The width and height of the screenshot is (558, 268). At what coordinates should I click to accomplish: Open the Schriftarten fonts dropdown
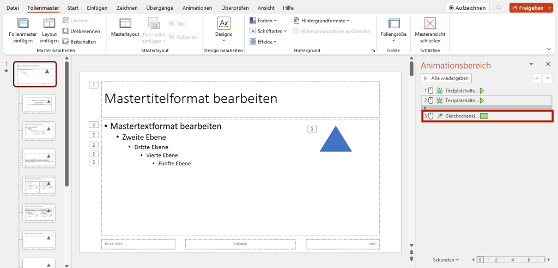click(x=268, y=31)
